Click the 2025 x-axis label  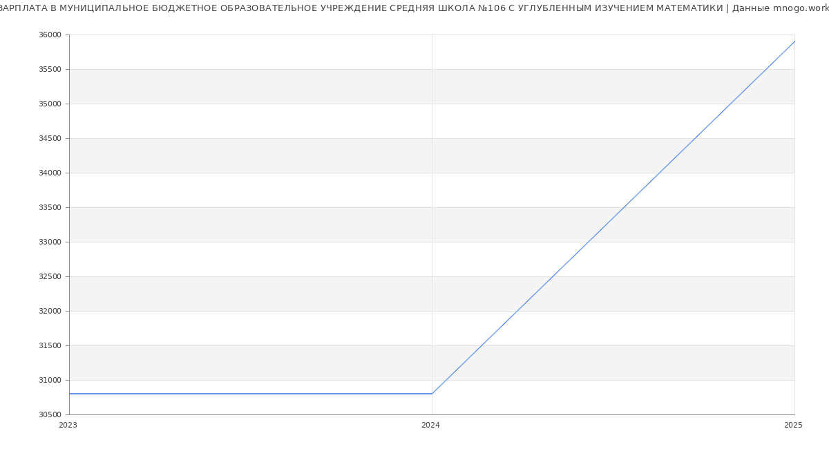click(x=793, y=426)
